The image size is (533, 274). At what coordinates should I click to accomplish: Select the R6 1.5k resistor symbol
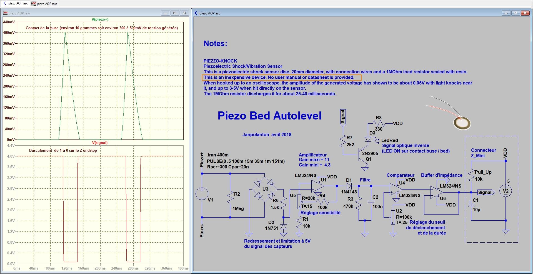(283, 203)
